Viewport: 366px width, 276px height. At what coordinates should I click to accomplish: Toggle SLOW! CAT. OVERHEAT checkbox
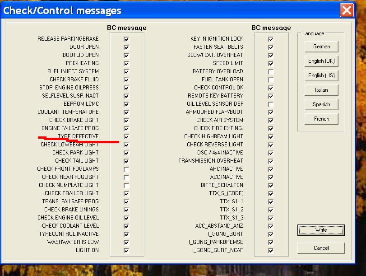[x=271, y=56]
